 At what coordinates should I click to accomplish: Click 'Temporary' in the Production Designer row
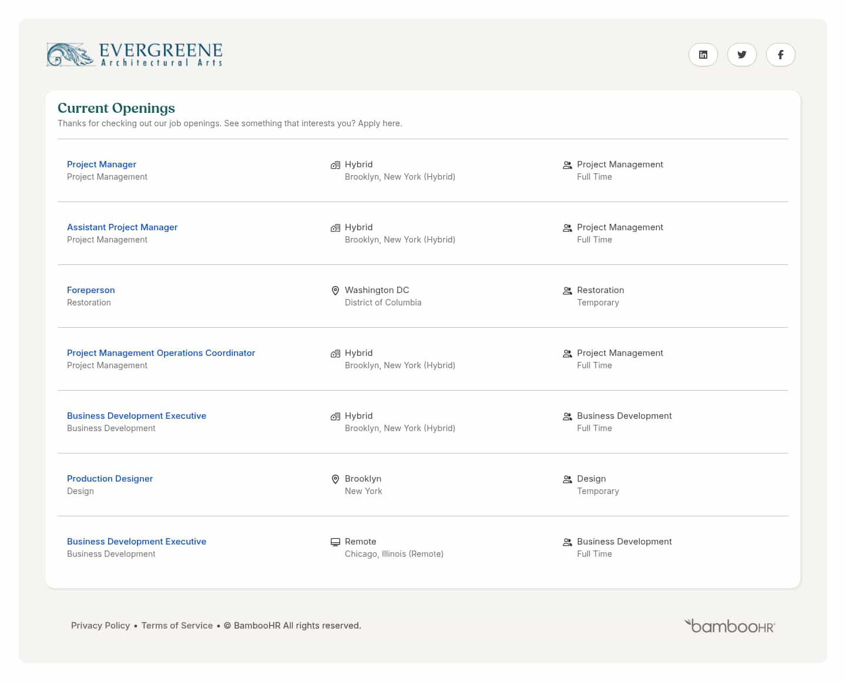[598, 491]
